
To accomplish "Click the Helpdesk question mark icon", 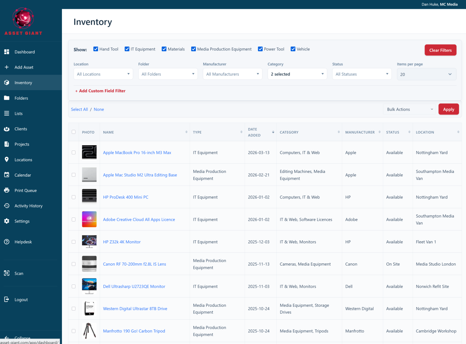I will [7, 242].
